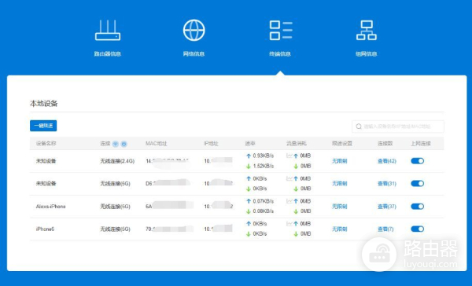
Task: Click the 0.93KB/s upload rate value
Action: pos(264,156)
